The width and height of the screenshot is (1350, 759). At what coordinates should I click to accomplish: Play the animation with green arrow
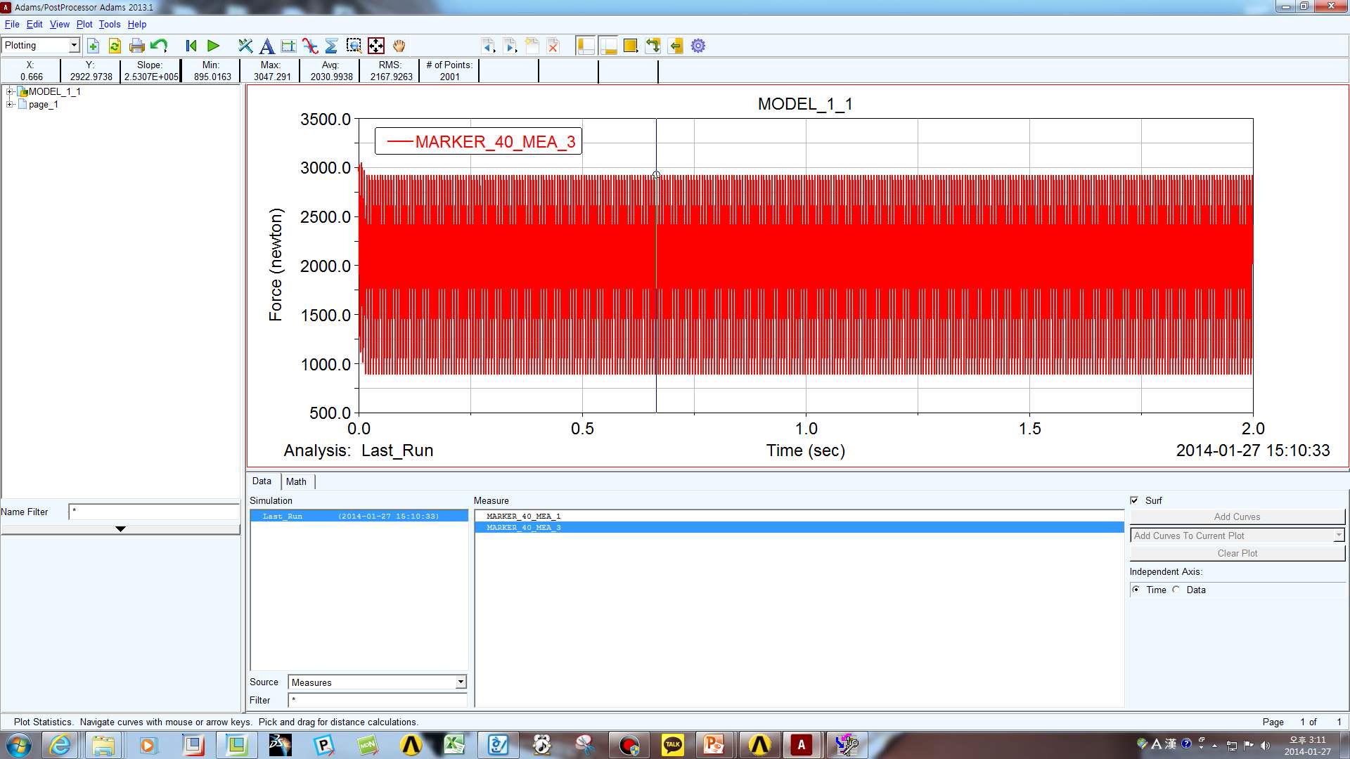[214, 46]
